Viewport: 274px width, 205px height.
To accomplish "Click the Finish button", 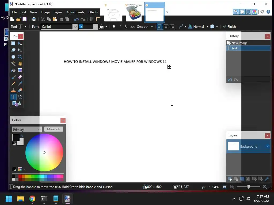I will point(229,27).
